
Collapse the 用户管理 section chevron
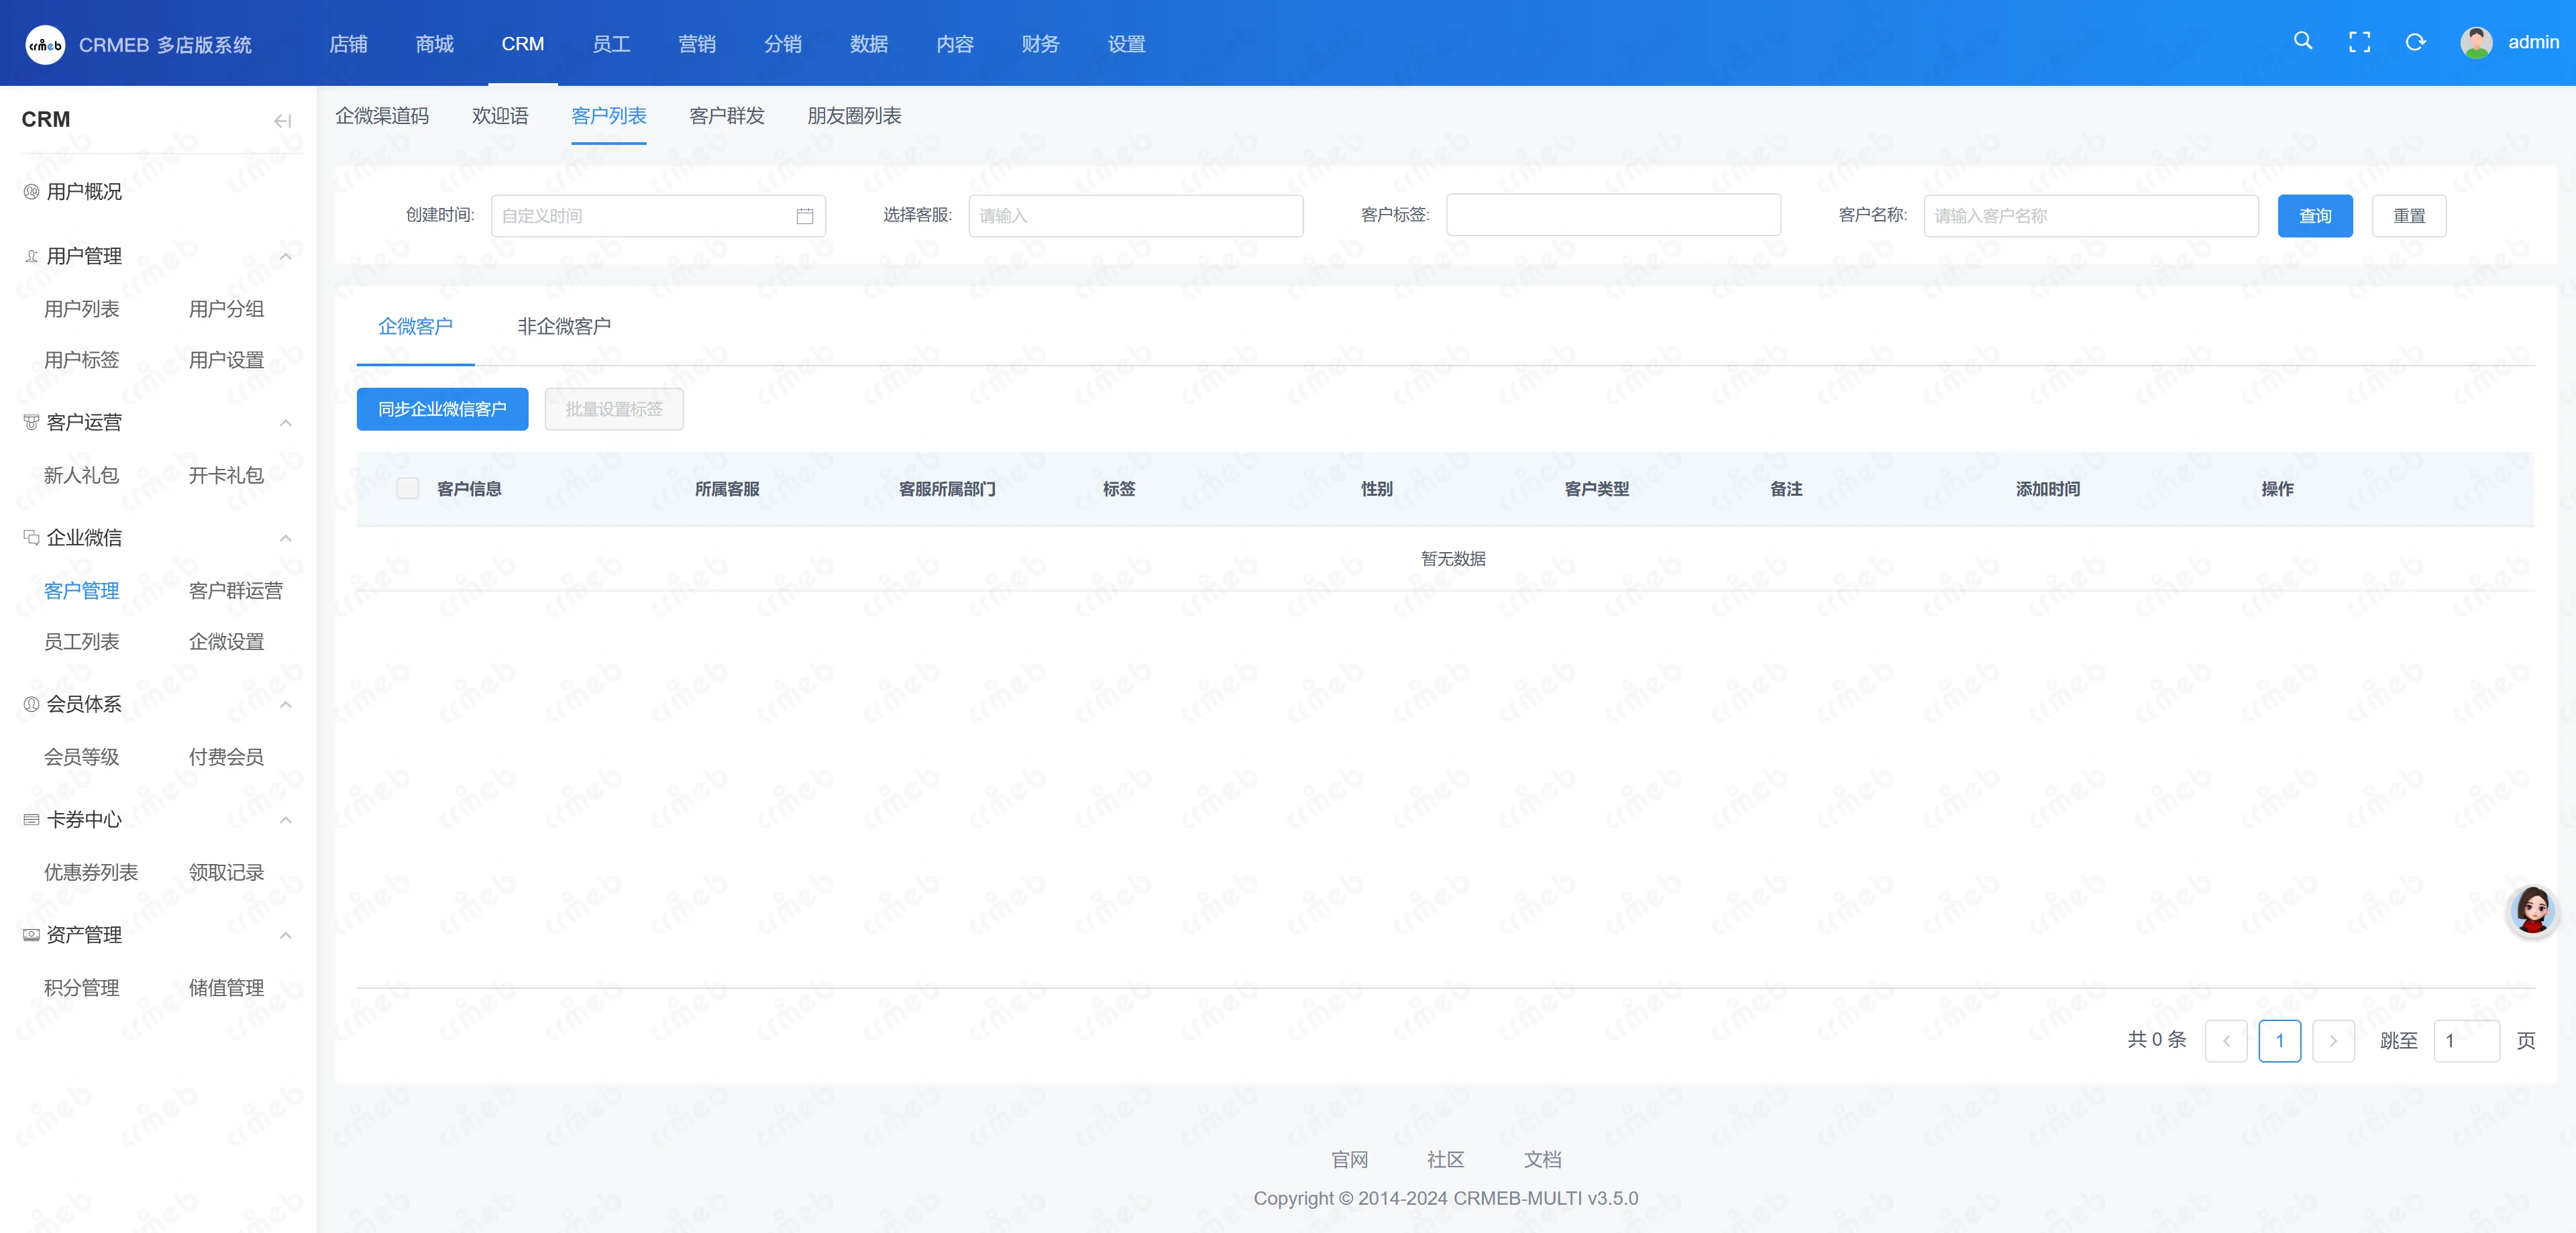point(286,257)
